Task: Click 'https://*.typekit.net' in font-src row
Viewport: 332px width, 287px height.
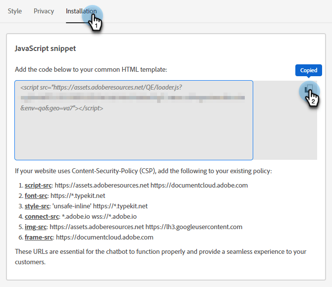Action: (78, 196)
